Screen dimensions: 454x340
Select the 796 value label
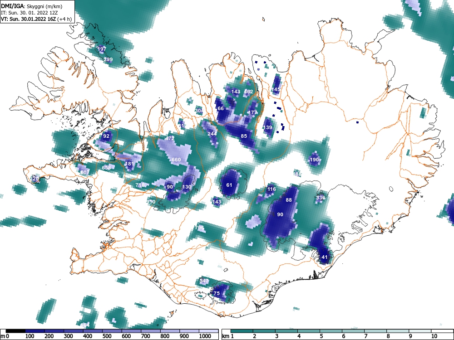click(199, 228)
